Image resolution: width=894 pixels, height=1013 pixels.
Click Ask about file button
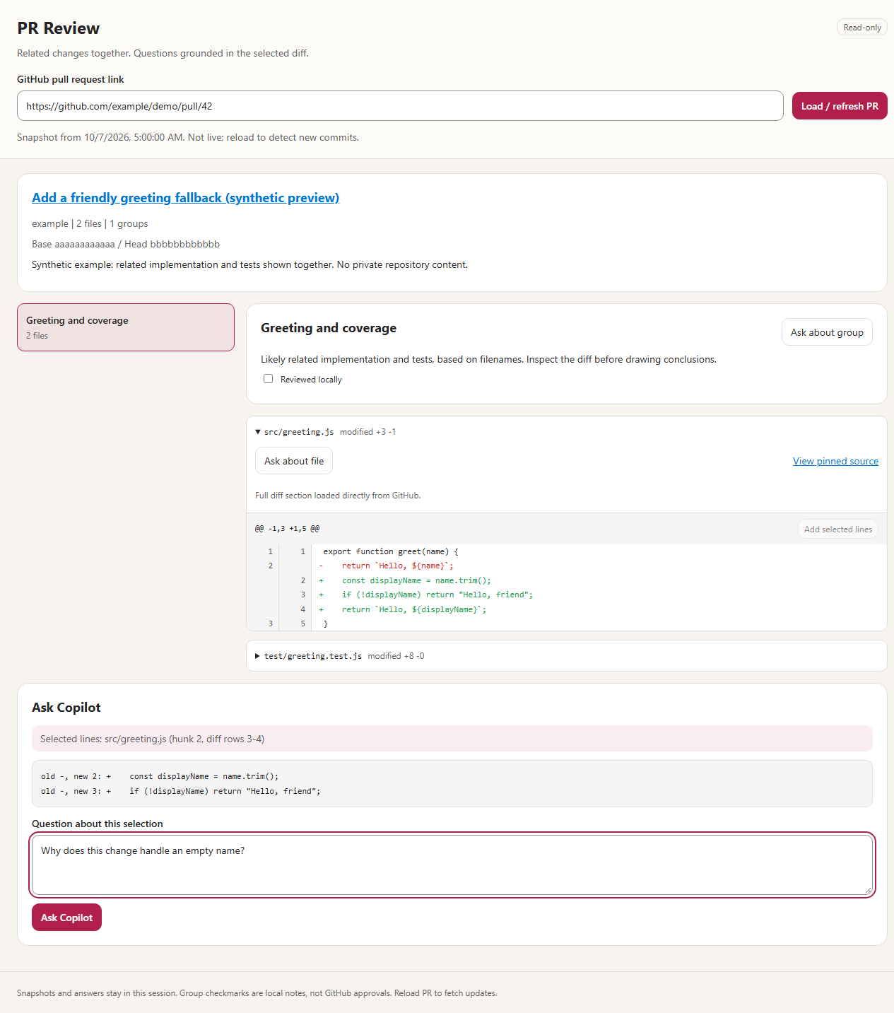click(294, 461)
